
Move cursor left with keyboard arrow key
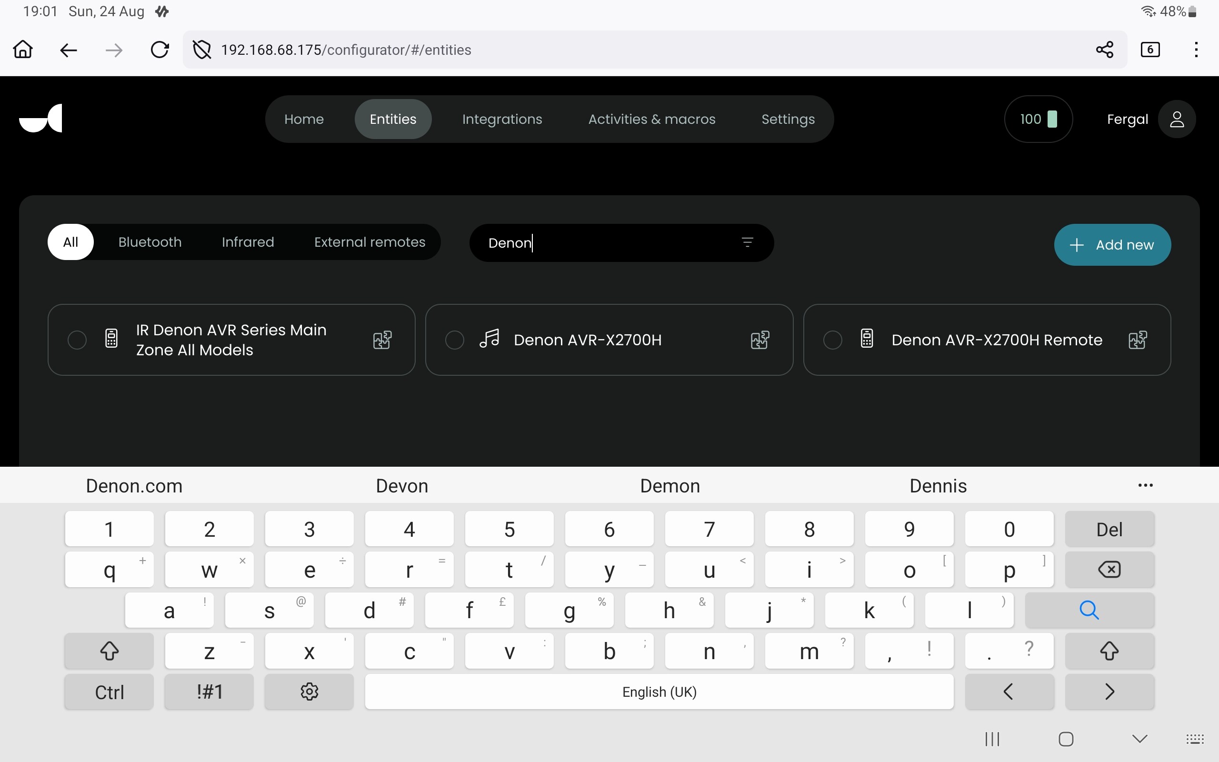(1009, 692)
